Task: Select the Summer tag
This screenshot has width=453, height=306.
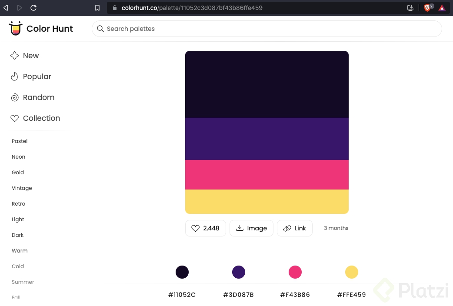Action: tap(23, 282)
